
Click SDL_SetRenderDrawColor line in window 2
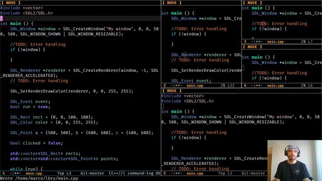[x=206, y=70]
